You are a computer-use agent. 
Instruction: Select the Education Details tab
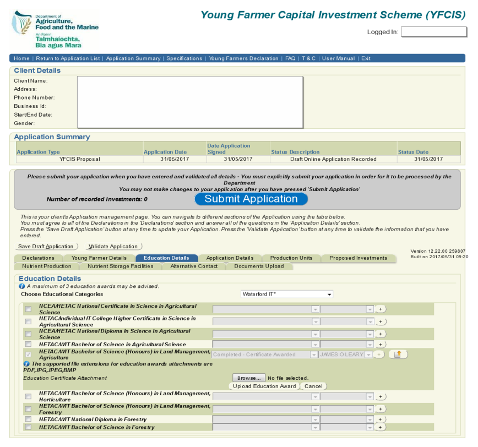[166, 258]
